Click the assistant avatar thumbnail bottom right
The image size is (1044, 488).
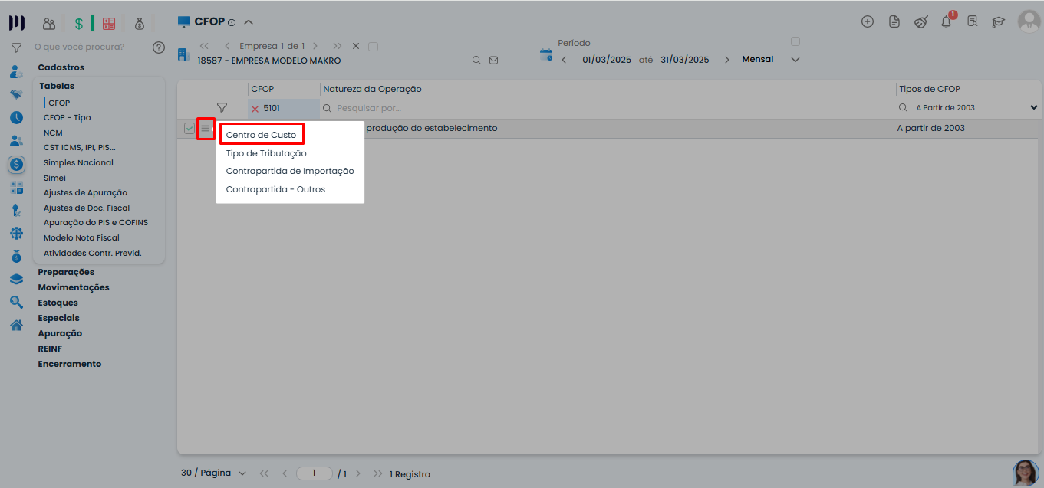(x=1026, y=473)
